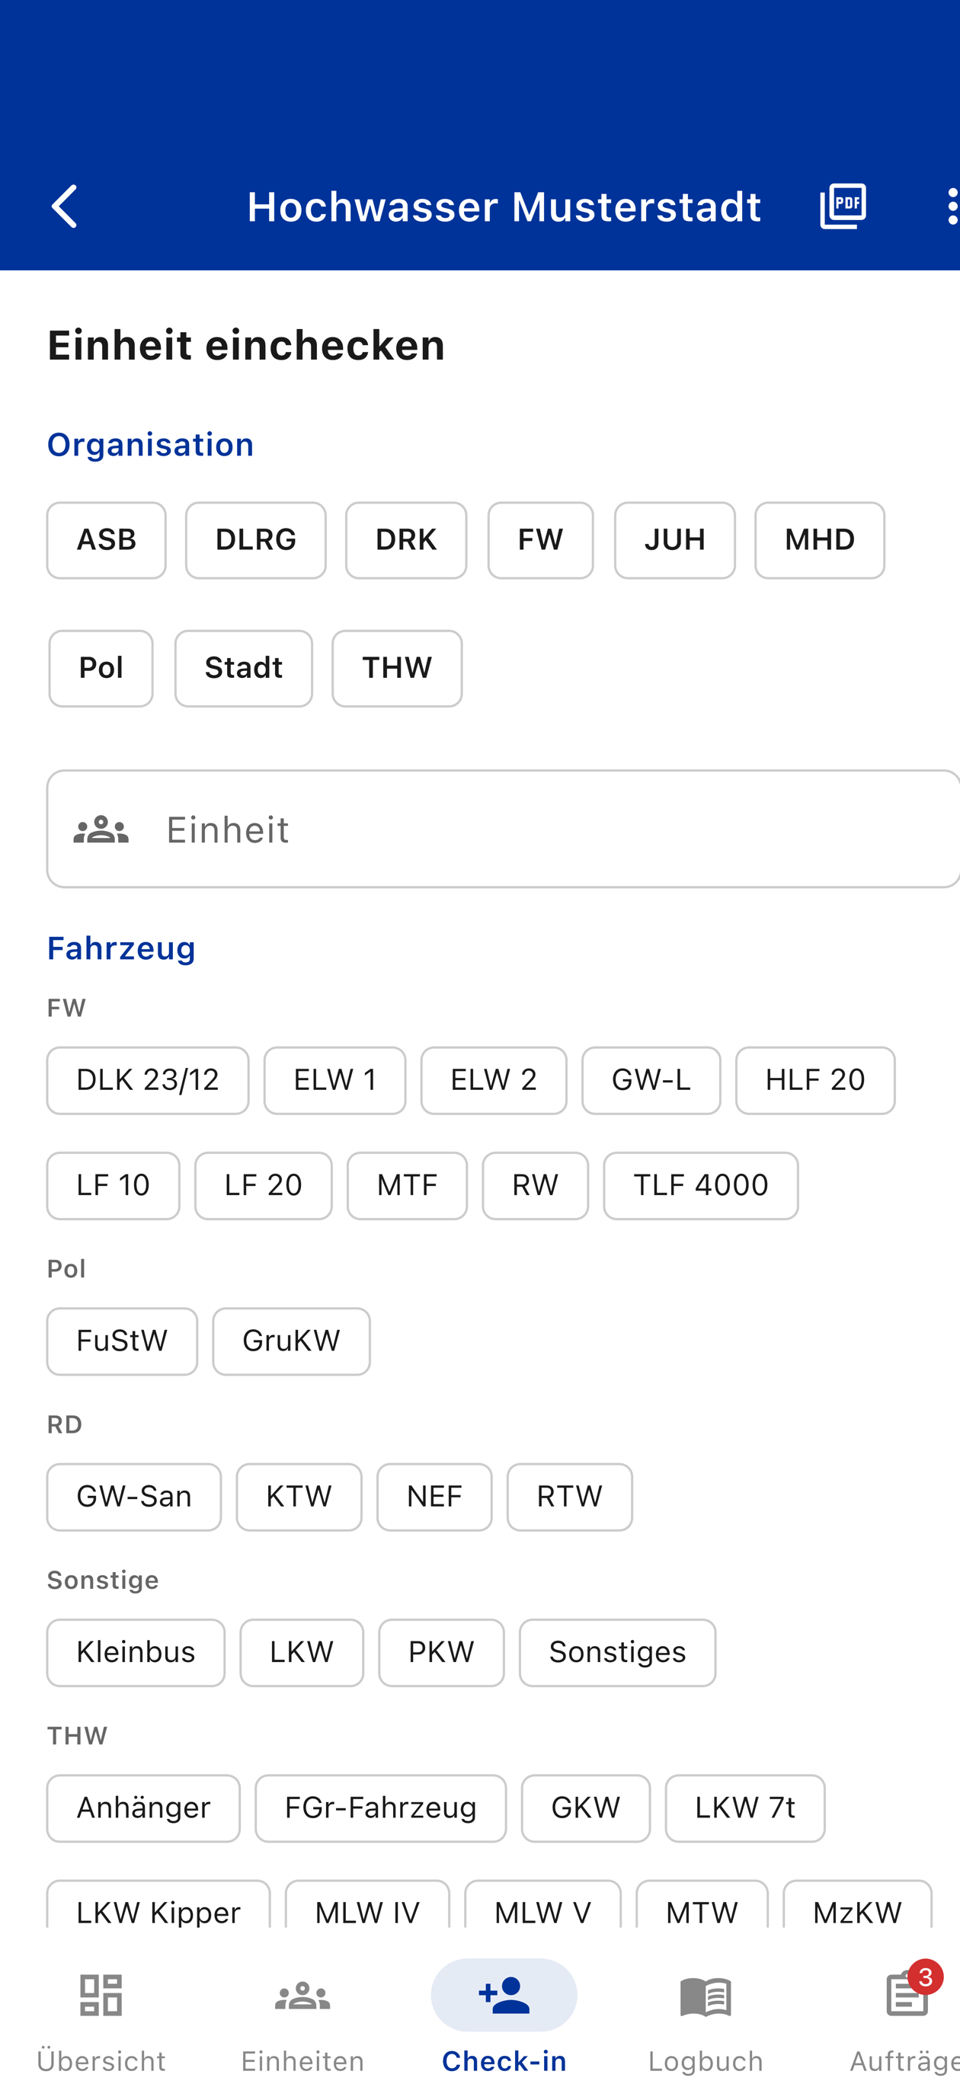Select the Kleinbus vehicle chip
The image size is (960, 2084).
pos(135,1652)
